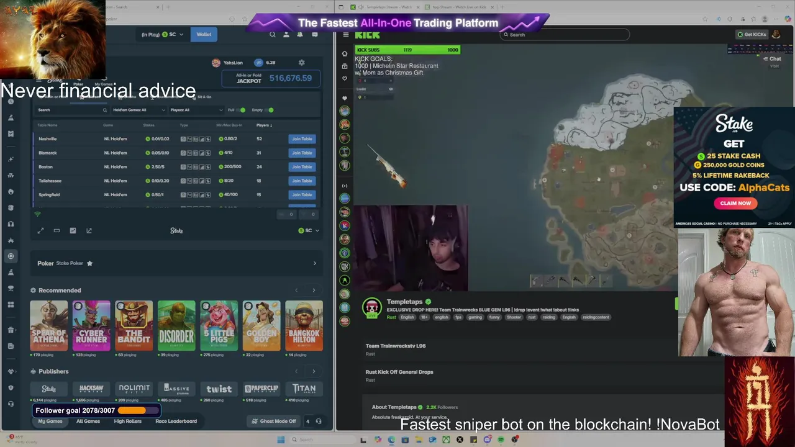This screenshot has height=447, width=795.
Task: Click the Templetaps channel avatar
Action: (x=371, y=308)
